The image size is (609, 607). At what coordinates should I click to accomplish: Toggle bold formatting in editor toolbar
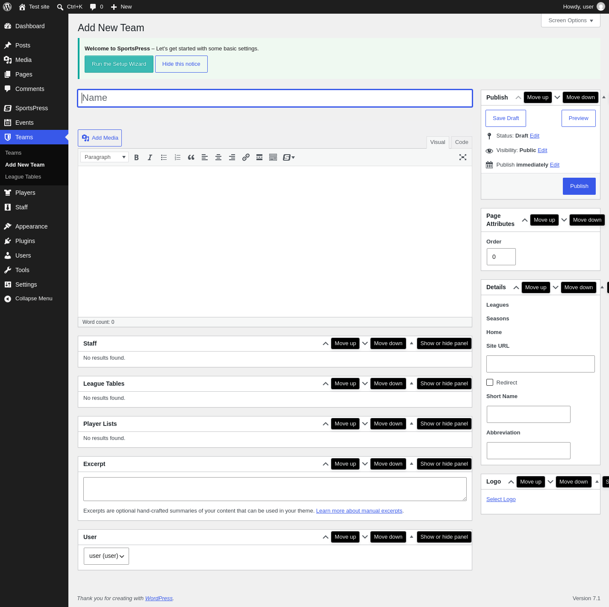click(136, 157)
